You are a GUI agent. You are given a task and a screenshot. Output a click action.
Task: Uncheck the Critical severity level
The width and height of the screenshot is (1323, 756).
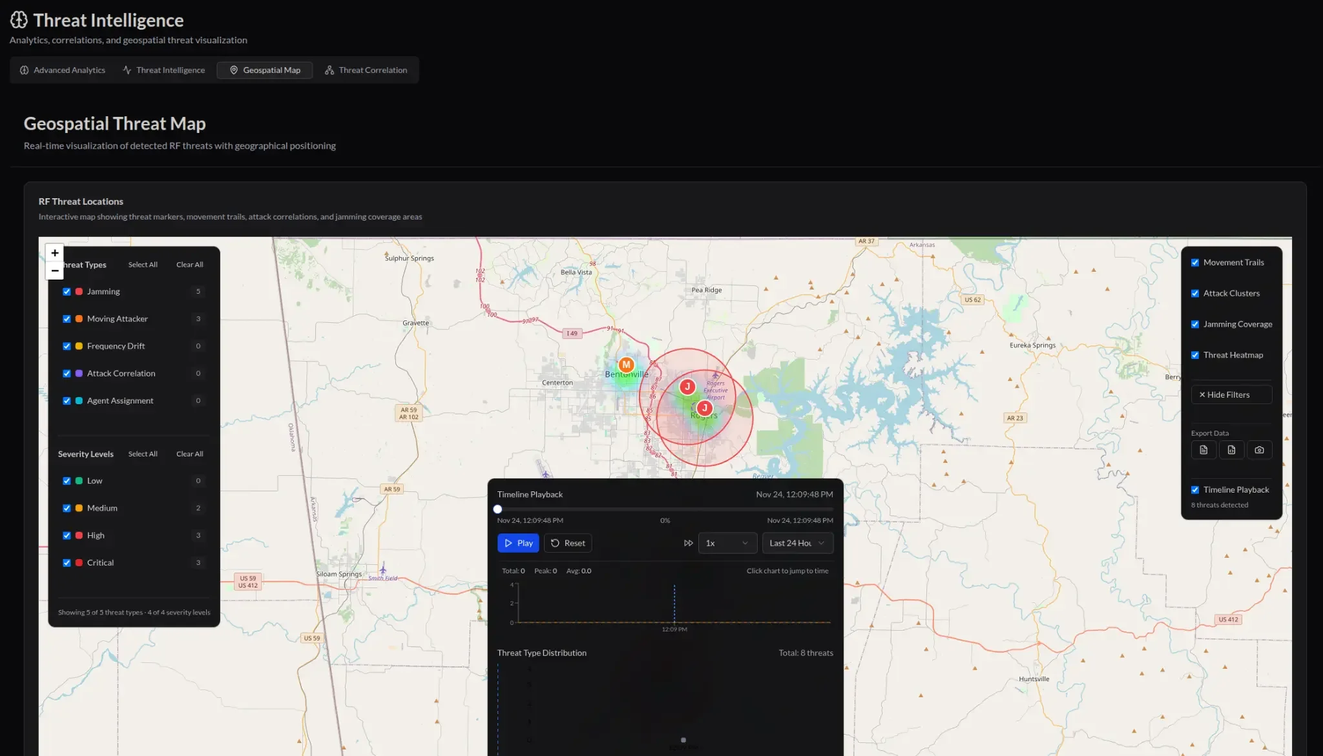point(67,562)
